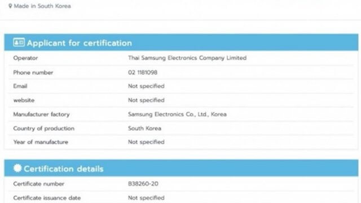
Task: Select 'Not specified' in the website row
Action: tap(146, 100)
